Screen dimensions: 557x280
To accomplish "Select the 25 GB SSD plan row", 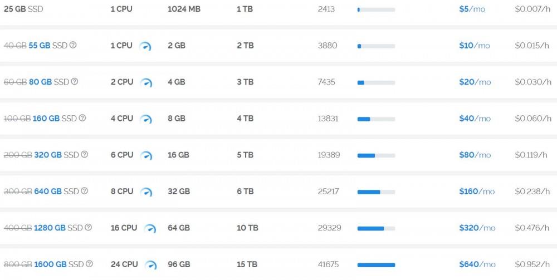I will click(31, 9).
